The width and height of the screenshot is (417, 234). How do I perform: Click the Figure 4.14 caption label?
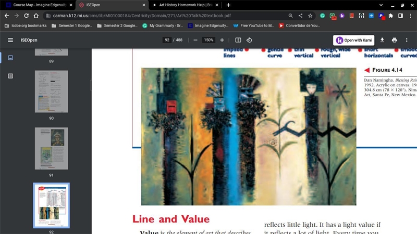click(387, 70)
